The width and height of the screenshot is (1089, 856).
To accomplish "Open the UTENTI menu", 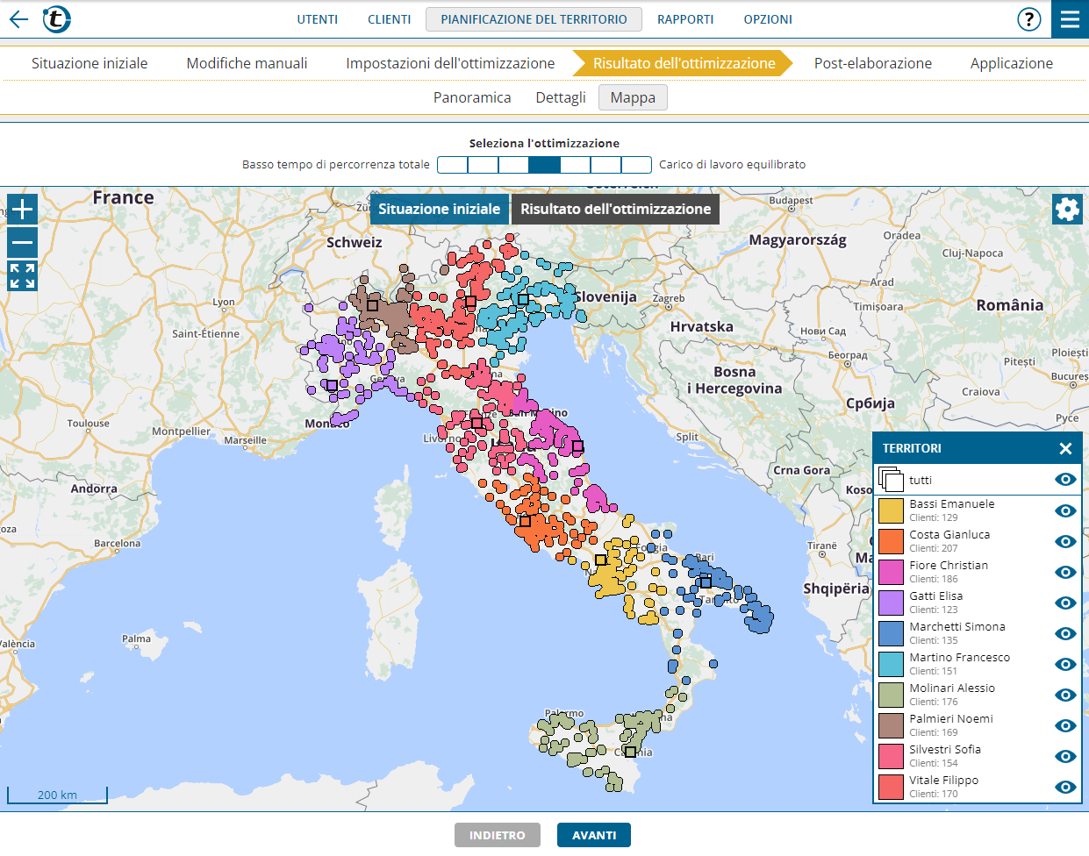I will pyautogui.click(x=318, y=19).
